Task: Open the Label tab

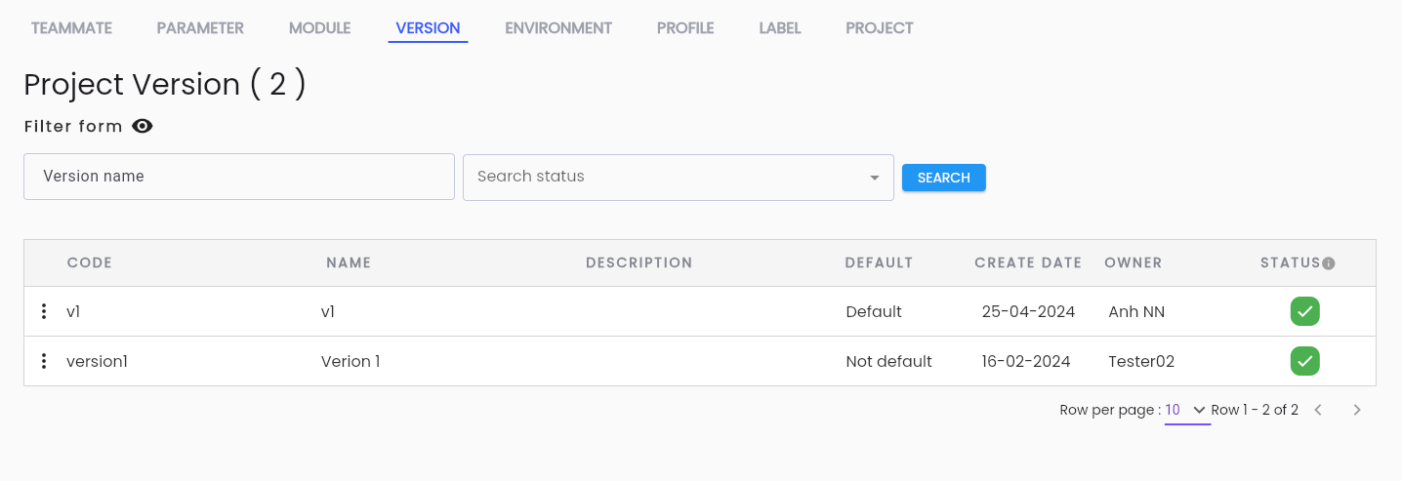Action: coord(780,28)
